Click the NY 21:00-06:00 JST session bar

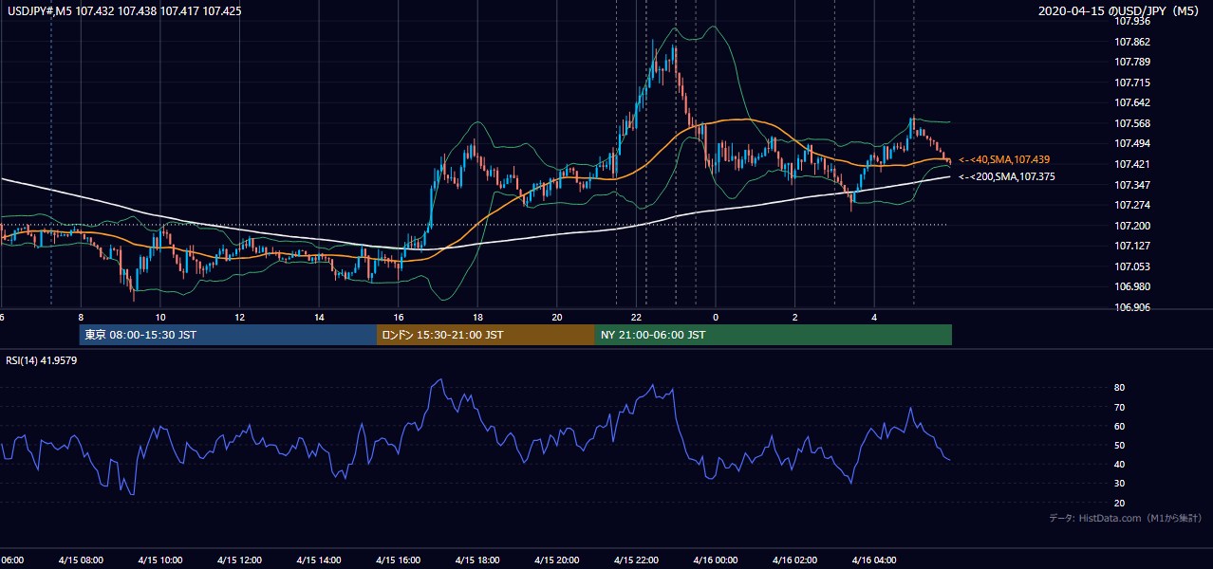pyautogui.click(x=773, y=335)
